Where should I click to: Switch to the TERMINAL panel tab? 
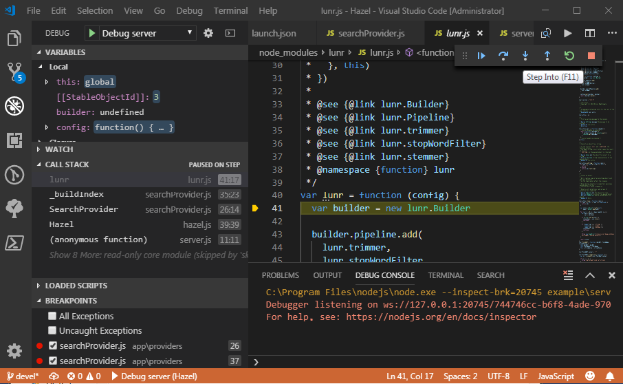coord(446,275)
